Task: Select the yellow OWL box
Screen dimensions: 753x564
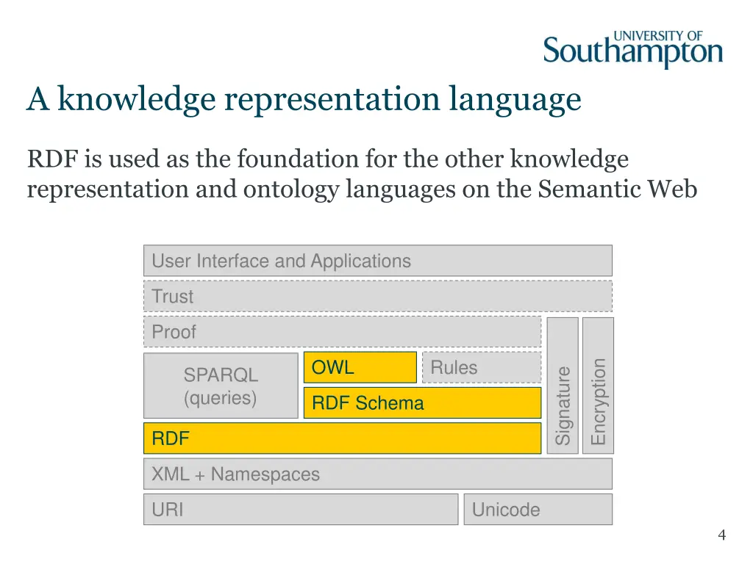Action: [x=360, y=367]
